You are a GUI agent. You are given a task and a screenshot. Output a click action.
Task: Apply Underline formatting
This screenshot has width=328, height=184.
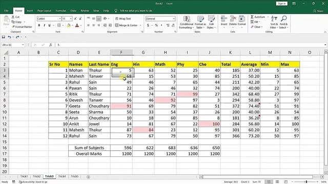click(49, 25)
